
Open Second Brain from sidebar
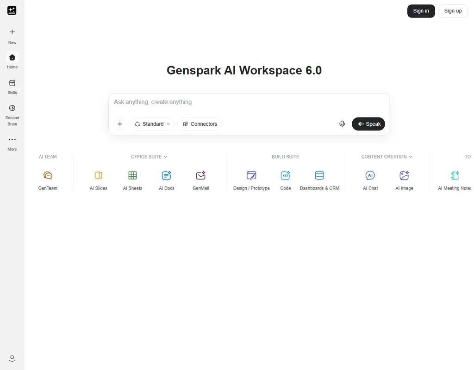coord(12,115)
